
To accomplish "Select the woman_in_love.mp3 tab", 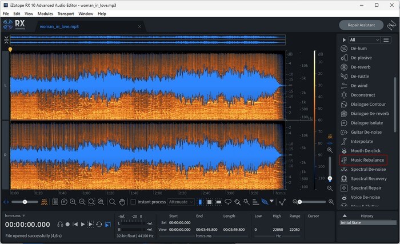I will pos(59,26).
